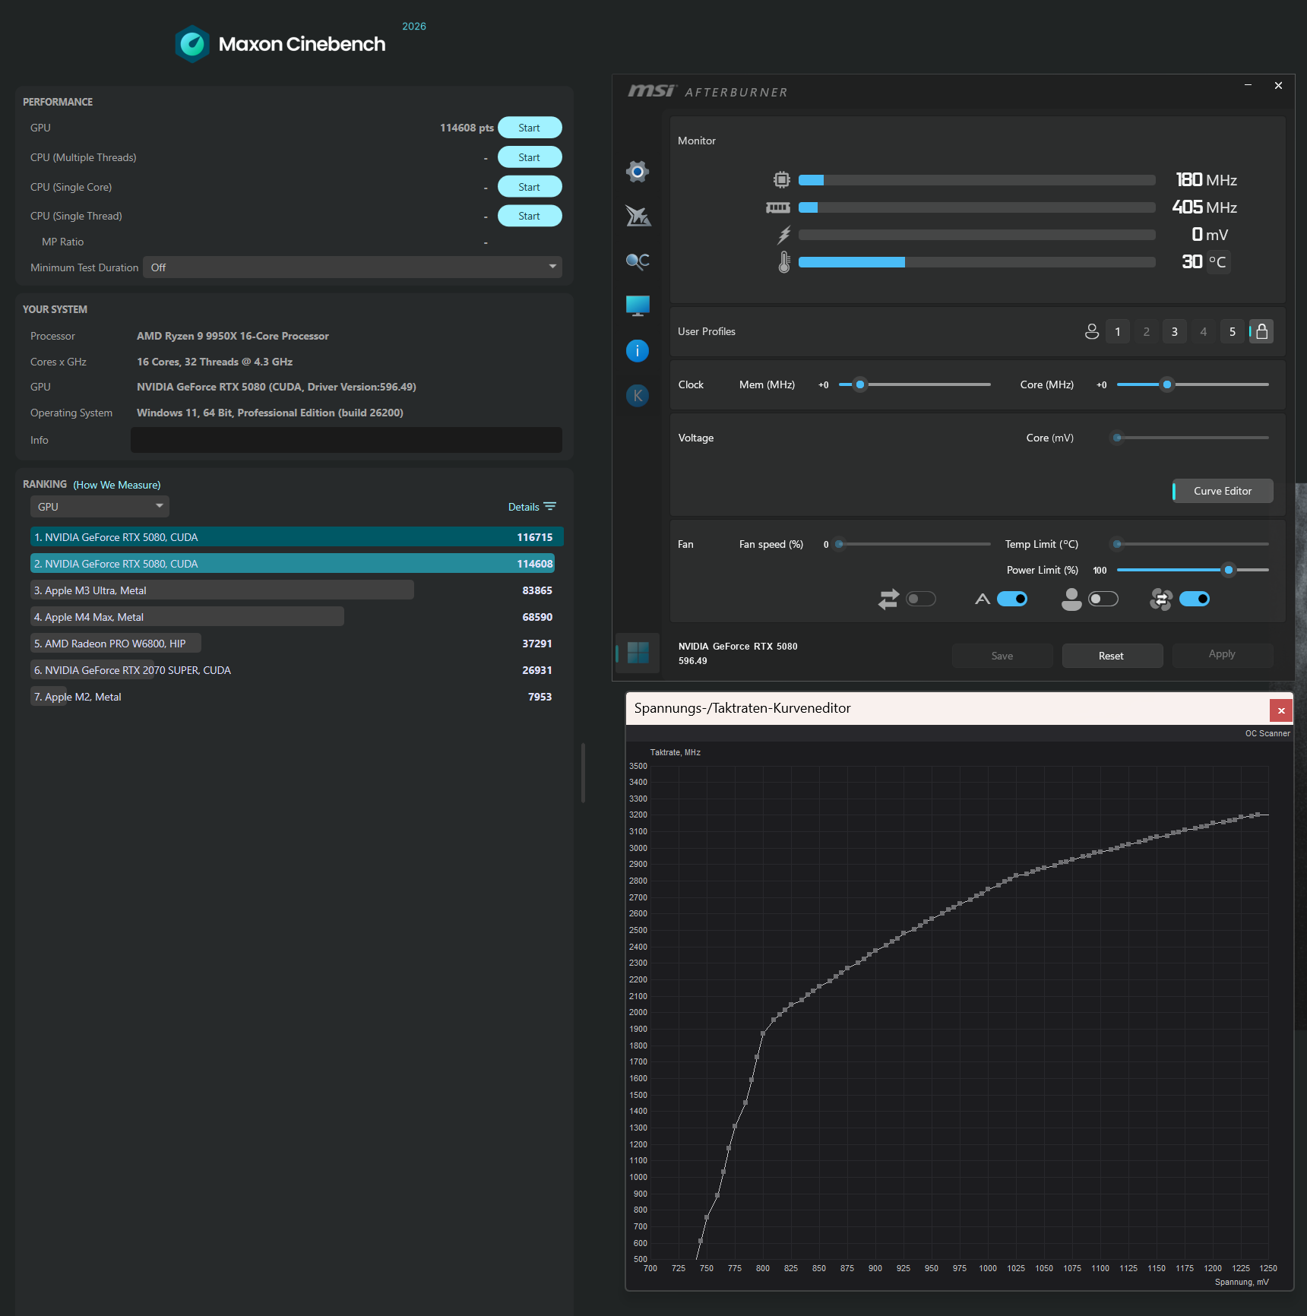Click the memory module icon in Monitor
The height and width of the screenshot is (1316, 1307).
coord(778,207)
